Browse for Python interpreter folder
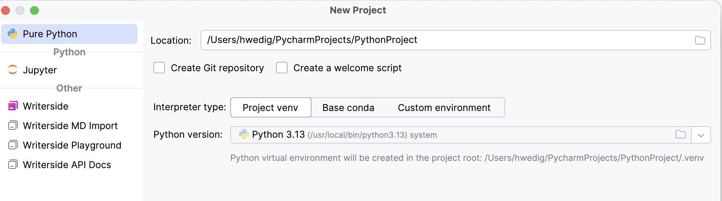 [x=680, y=134]
